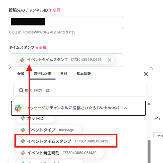The width and height of the screenshot is (163, 163).
Task: Click the タイムスタンプ field label
Action: [21, 47]
